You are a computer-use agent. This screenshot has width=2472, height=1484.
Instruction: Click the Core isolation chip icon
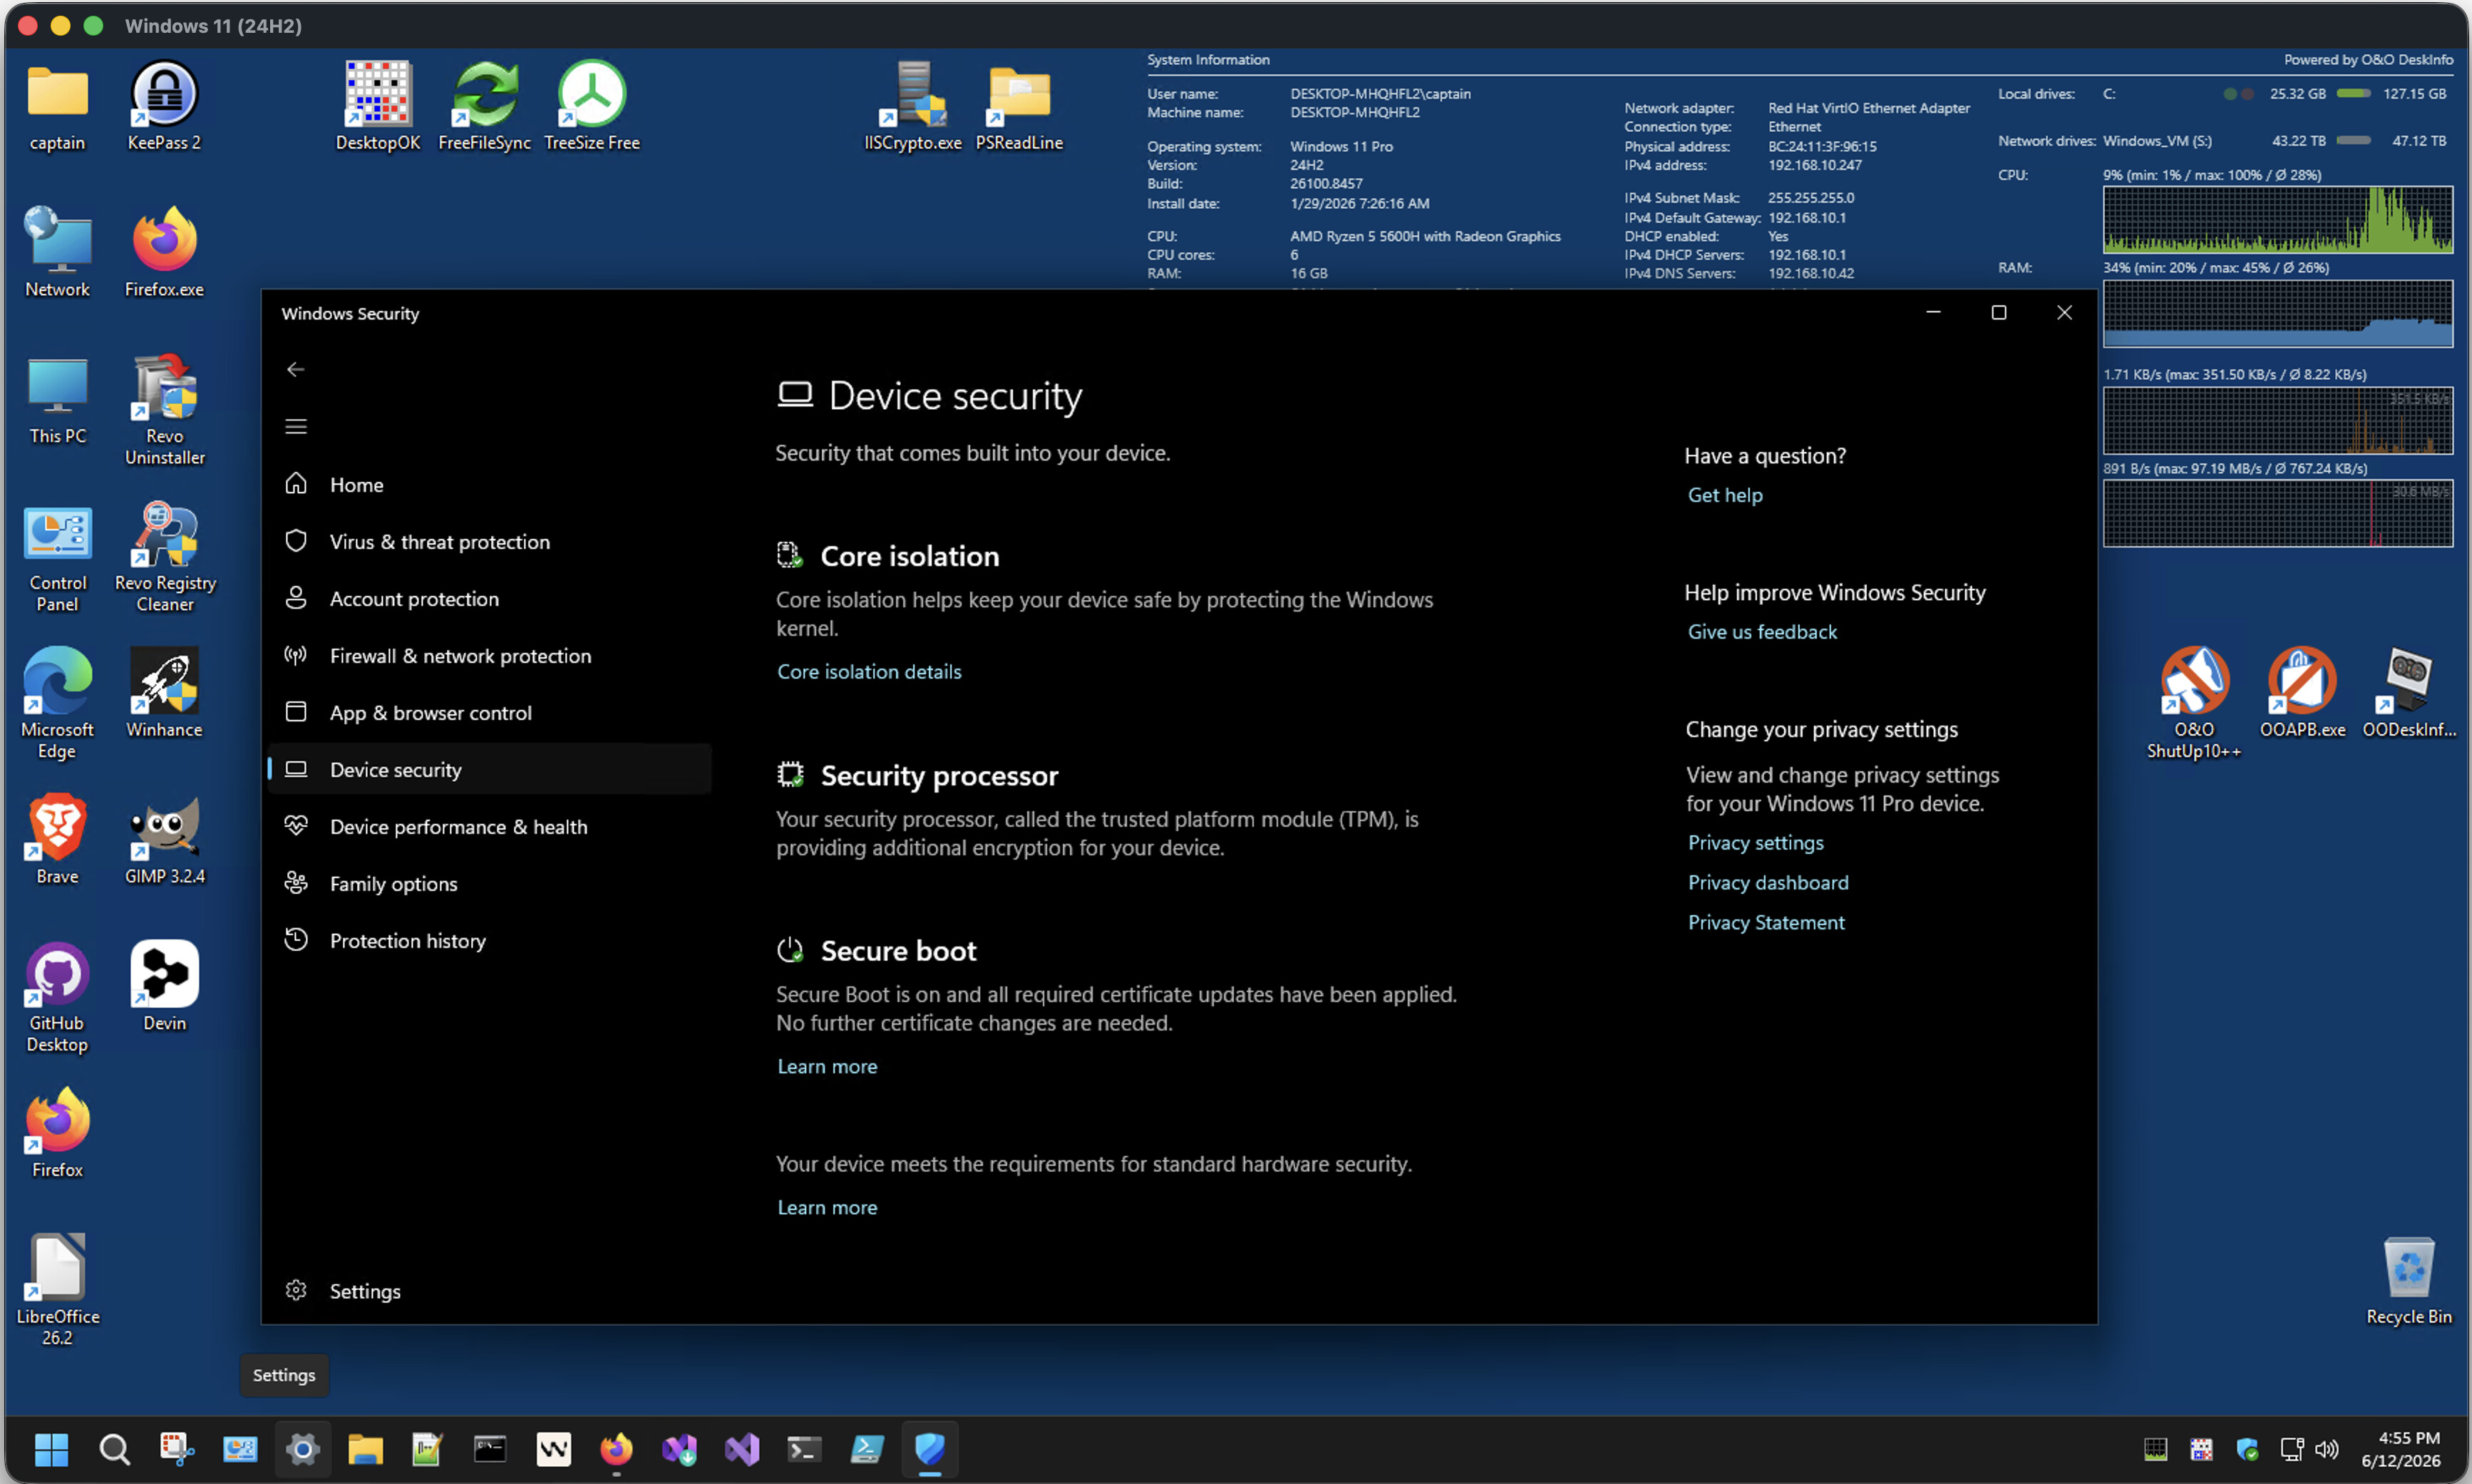pyautogui.click(x=790, y=555)
